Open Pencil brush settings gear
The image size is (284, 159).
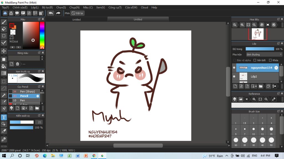click(38, 96)
